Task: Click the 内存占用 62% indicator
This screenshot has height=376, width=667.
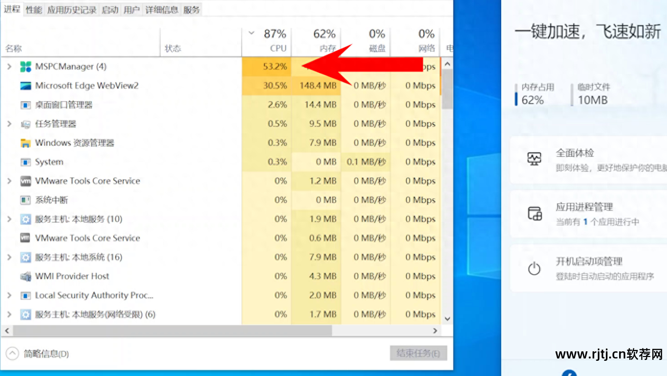Action: [x=535, y=94]
